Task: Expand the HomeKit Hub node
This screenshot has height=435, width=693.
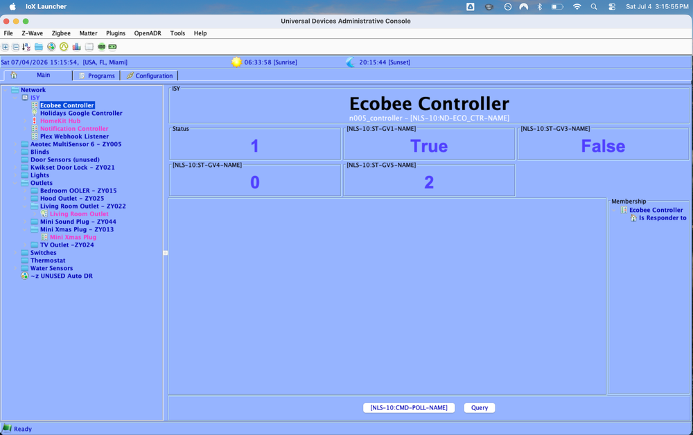Action: click(25, 121)
